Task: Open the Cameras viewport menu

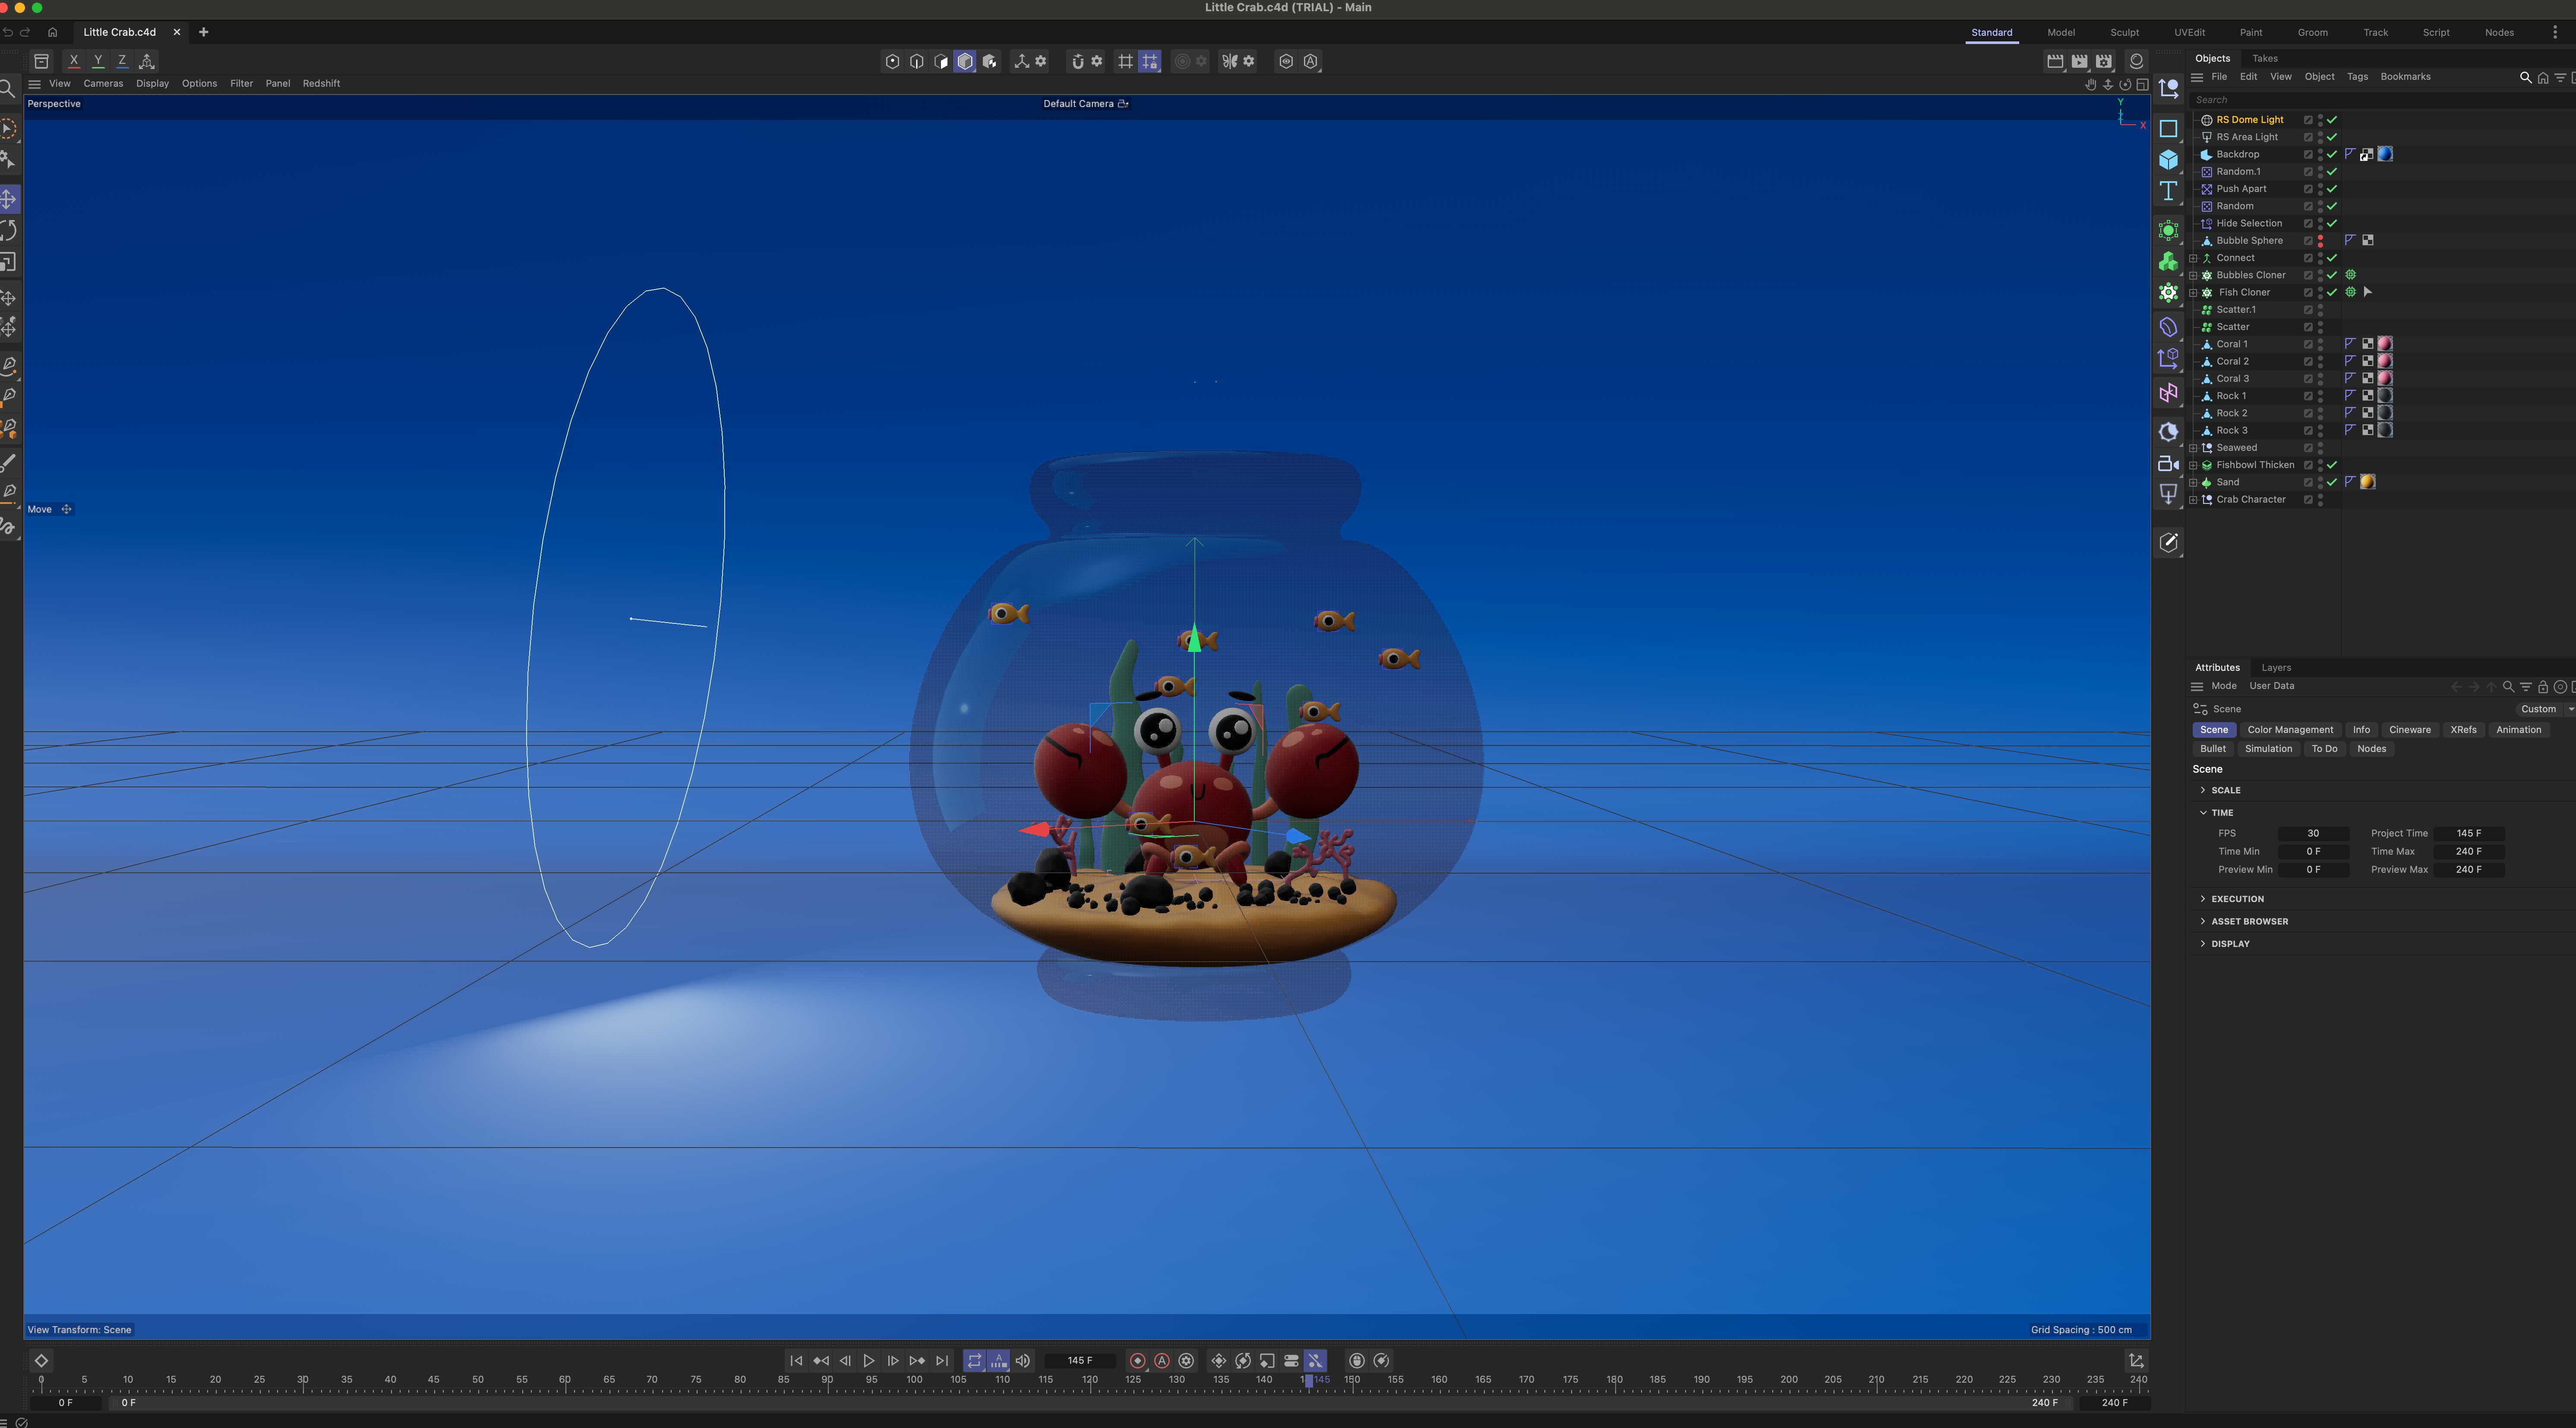Action: tap(103, 84)
